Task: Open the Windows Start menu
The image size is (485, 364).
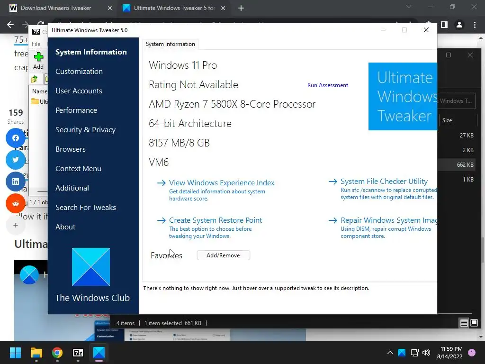Action: click(15, 353)
